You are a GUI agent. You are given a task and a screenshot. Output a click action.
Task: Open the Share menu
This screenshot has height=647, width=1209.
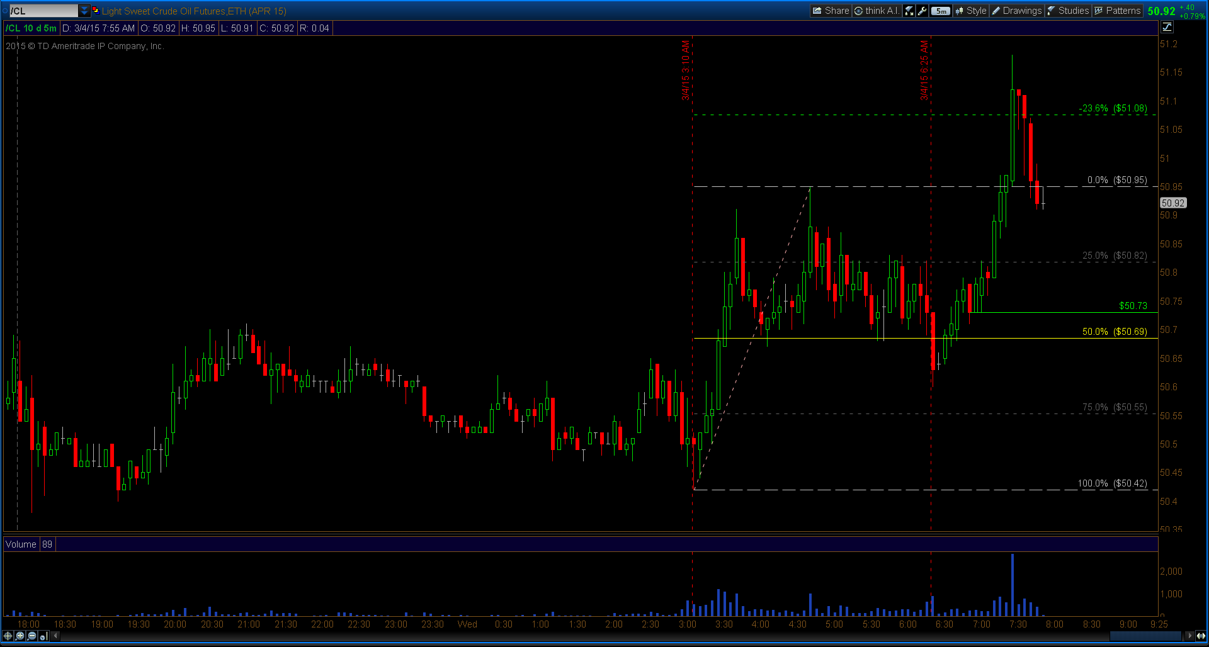pyautogui.click(x=831, y=11)
